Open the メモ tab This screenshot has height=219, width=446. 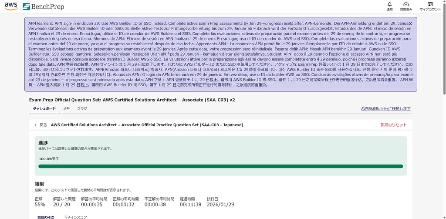[66, 108]
